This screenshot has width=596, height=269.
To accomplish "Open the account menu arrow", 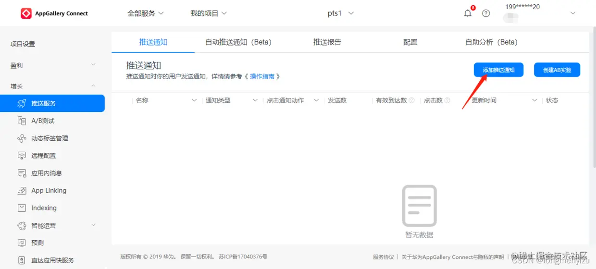I will coord(572,13).
